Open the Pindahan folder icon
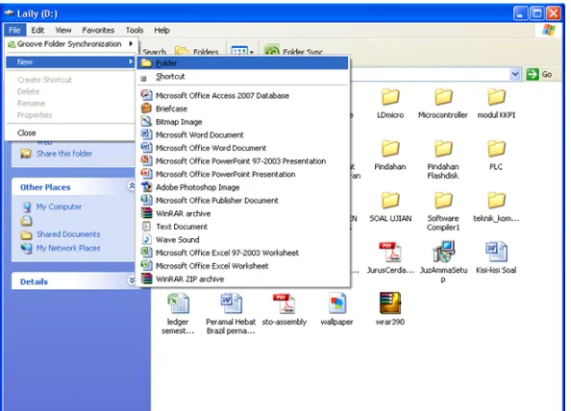This screenshot has width=571, height=411. tap(390, 149)
